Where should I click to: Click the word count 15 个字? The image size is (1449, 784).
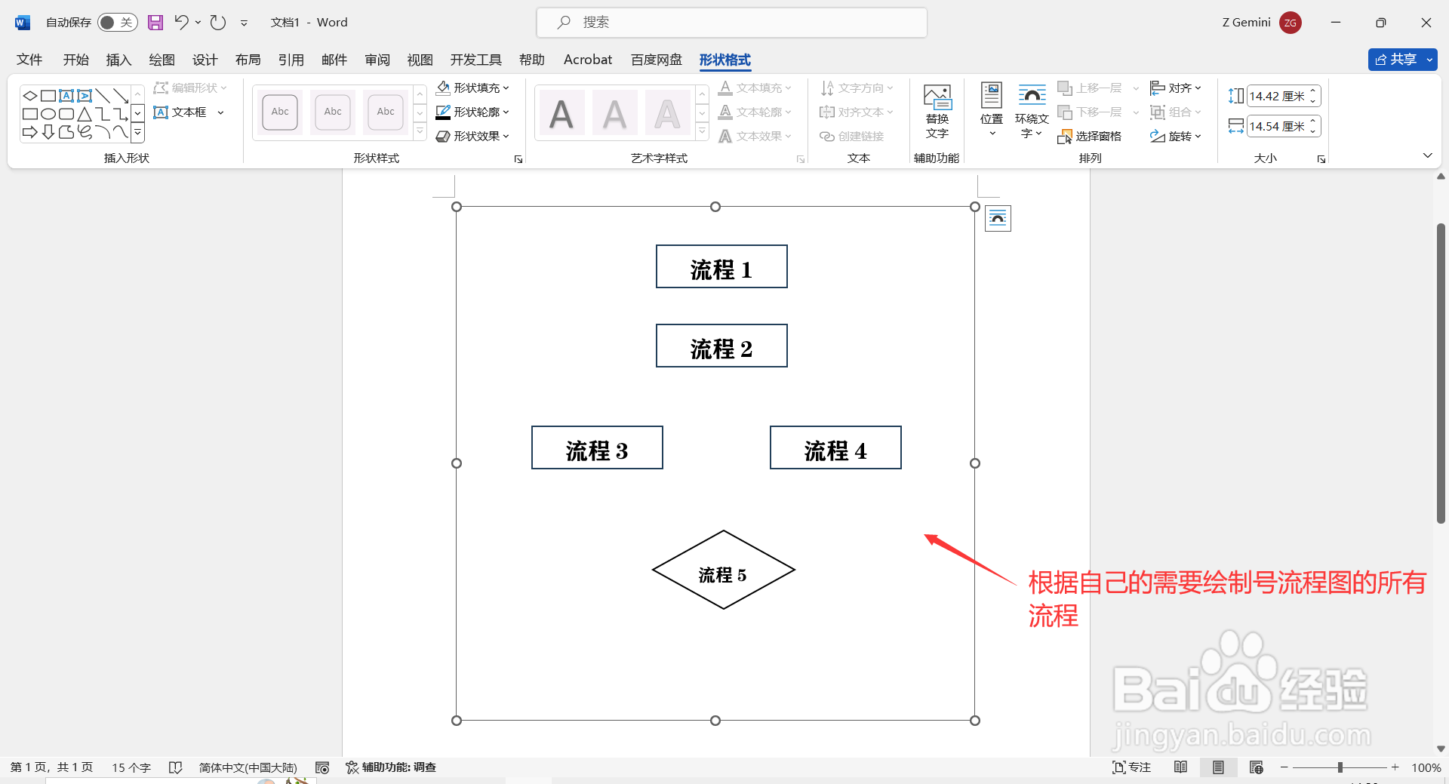click(x=131, y=767)
